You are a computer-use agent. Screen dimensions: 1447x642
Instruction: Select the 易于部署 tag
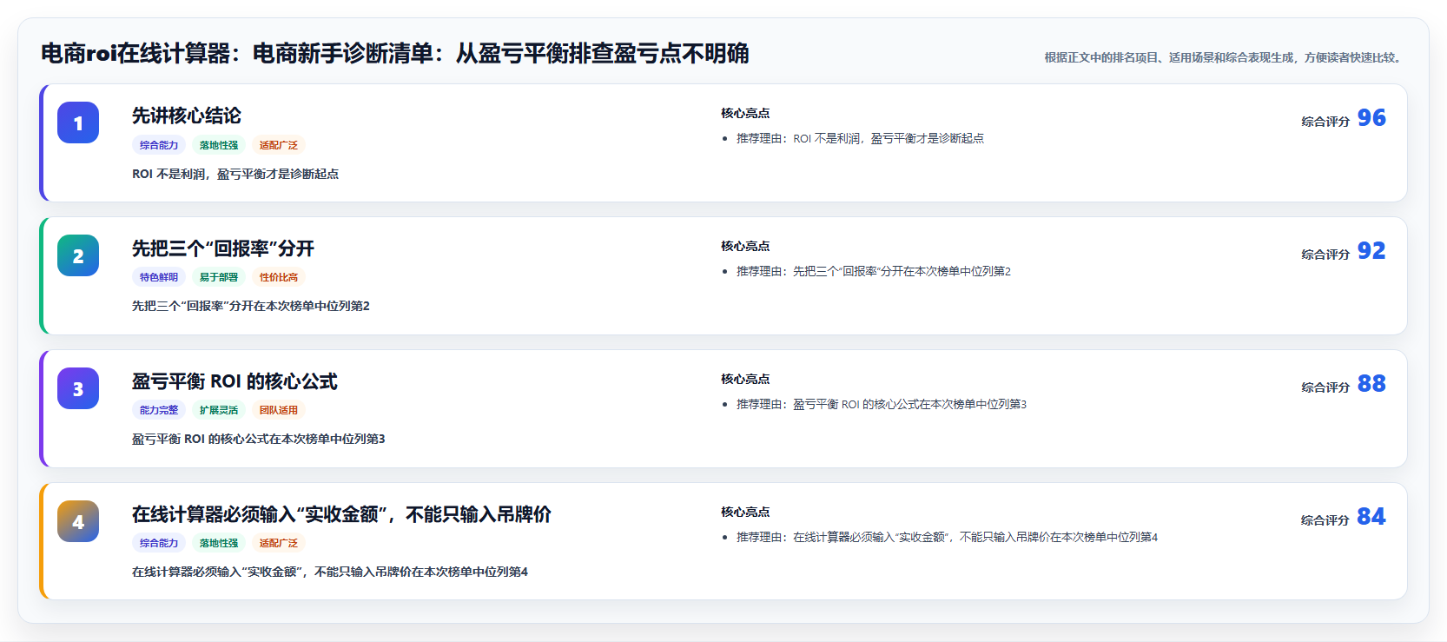tap(219, 277)
